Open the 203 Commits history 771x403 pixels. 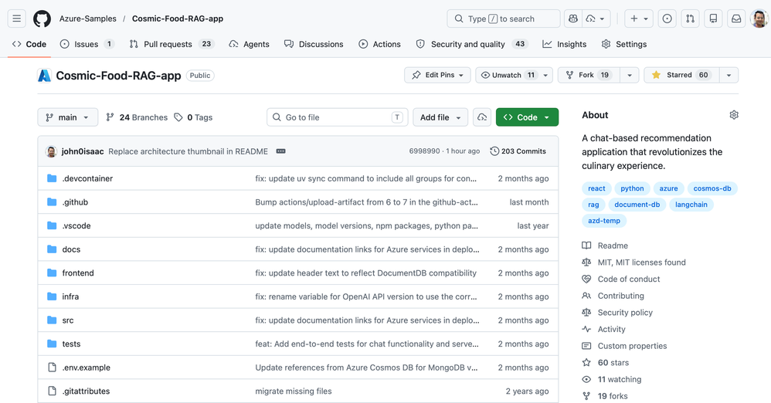(x=518, y=151)
